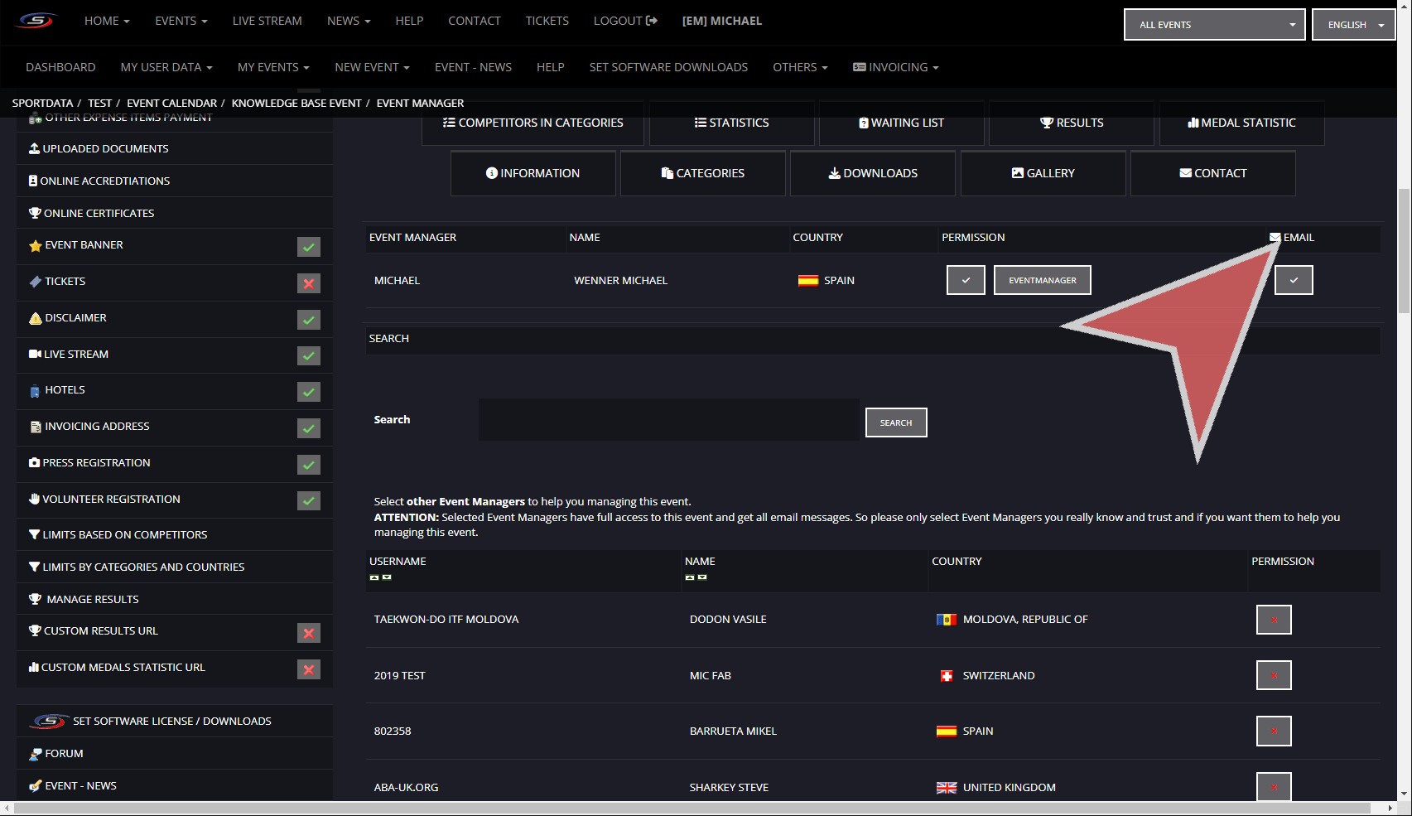Sort Name column descending arrow

[x=702, y=577]
